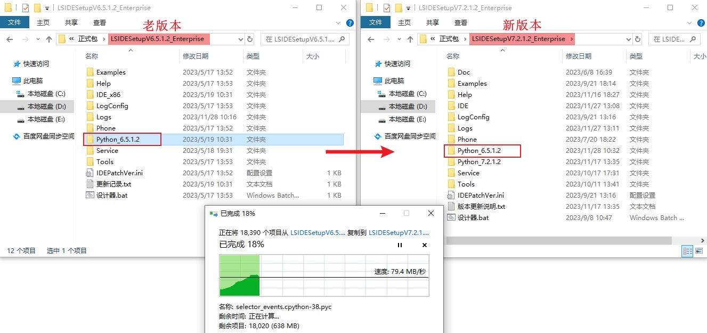Screen dimensions: 707x333
Task: Open help icon in left Explorer window
Action: coord(350,23)
